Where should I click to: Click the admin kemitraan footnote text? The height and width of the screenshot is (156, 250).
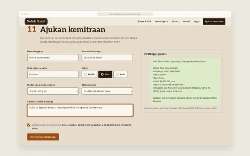pyautogui.click(x=180, y=108)
